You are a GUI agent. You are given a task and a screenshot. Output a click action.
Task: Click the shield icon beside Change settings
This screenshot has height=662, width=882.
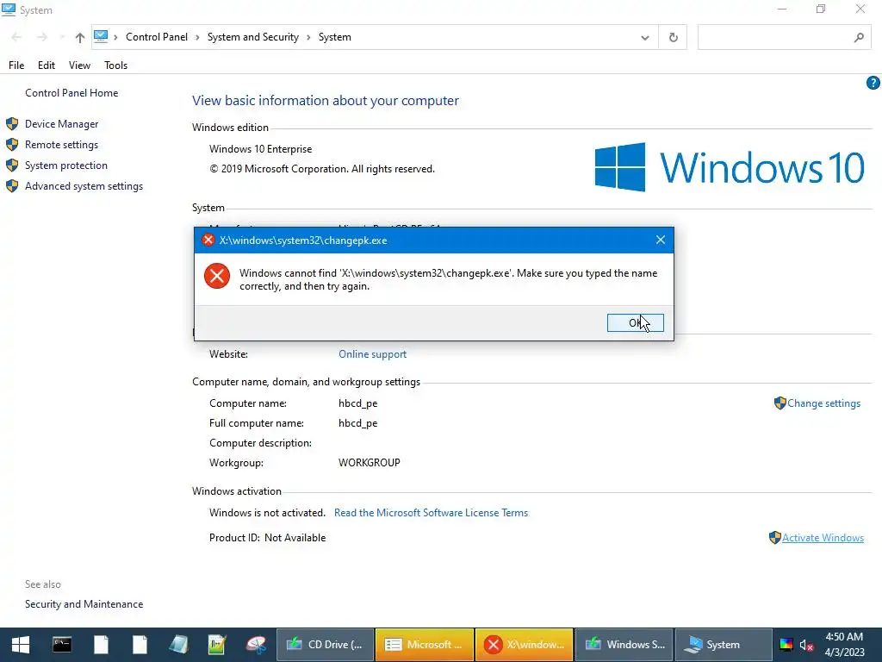780,403
